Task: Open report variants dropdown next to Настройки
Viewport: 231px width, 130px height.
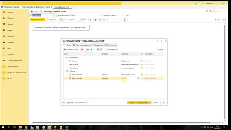Action: point(63,19)
